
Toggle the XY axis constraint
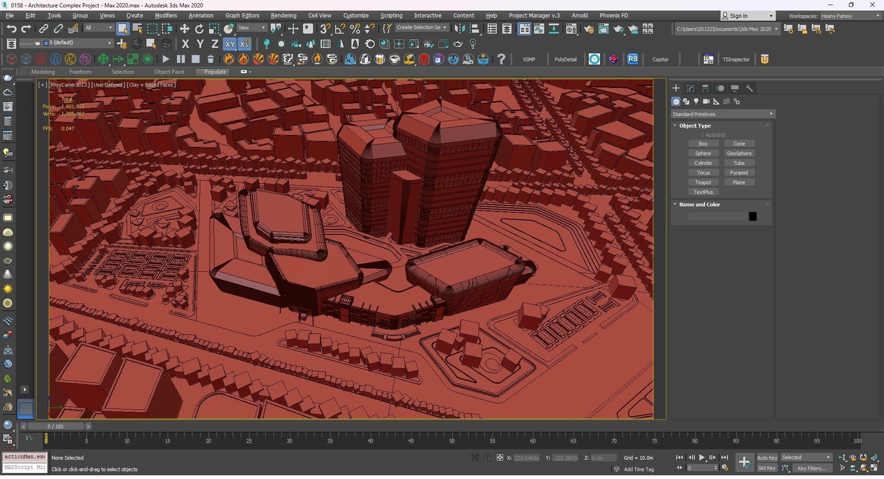click(230, 44)
